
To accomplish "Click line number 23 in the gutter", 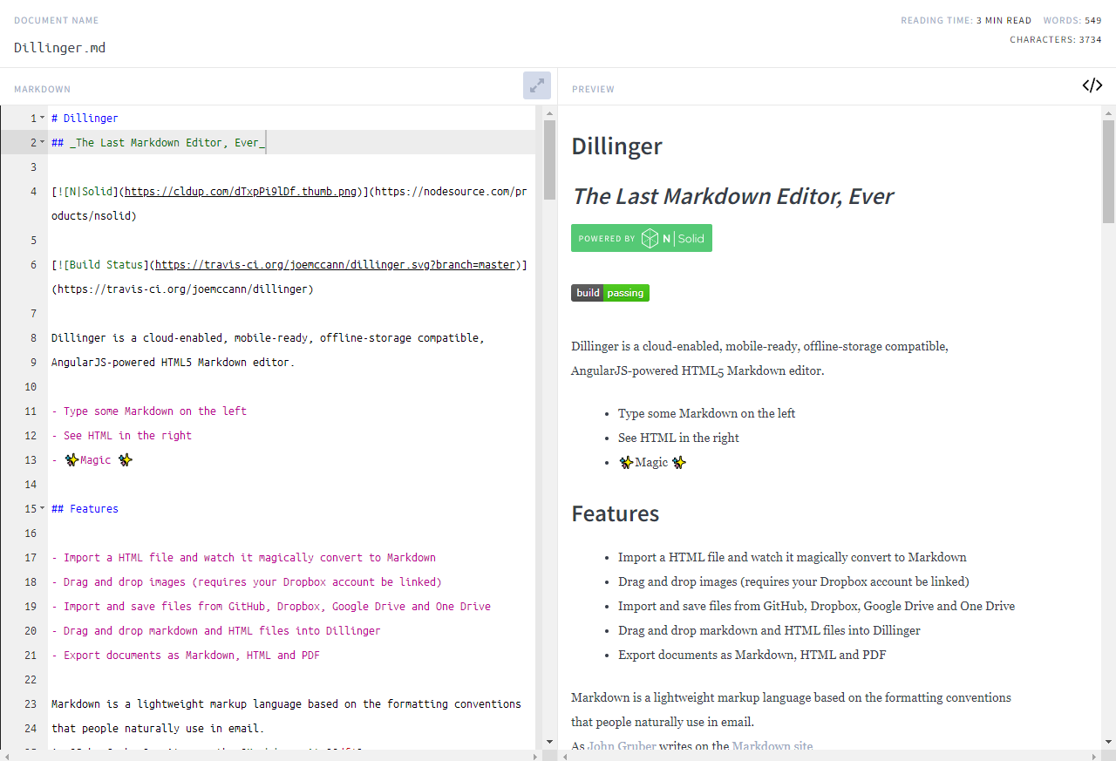I will tap(31, 703).
